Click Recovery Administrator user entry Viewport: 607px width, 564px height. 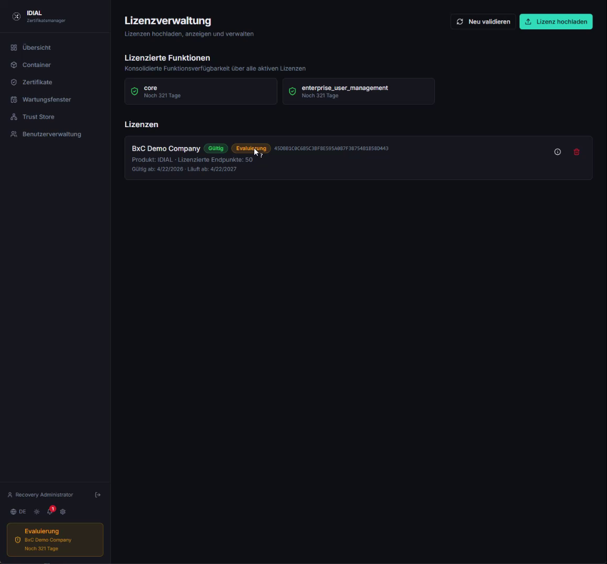pos(44,495)
